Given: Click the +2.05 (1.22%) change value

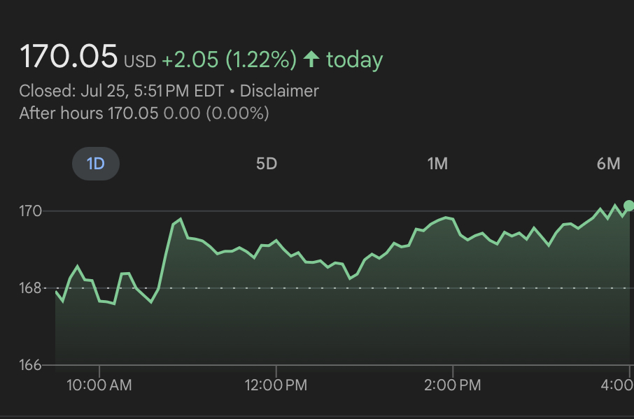Looking at the screenshot, I should [x=230, y=59].
